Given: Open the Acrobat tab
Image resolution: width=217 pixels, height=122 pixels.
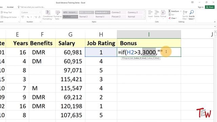Looking at the screenshot, I should 10,7.
